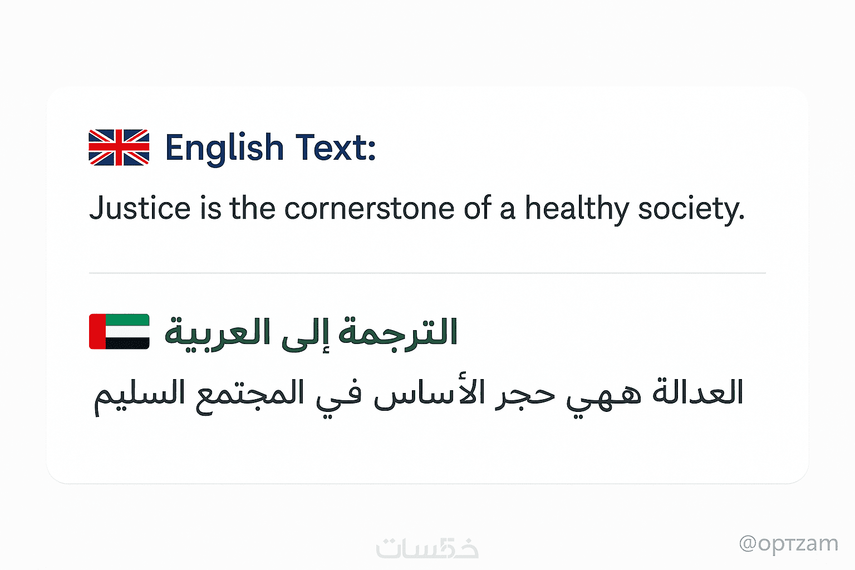Click the heading word "العربية"

point(210,332)
